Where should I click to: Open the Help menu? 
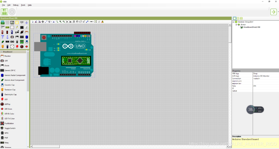click(30, 5)
